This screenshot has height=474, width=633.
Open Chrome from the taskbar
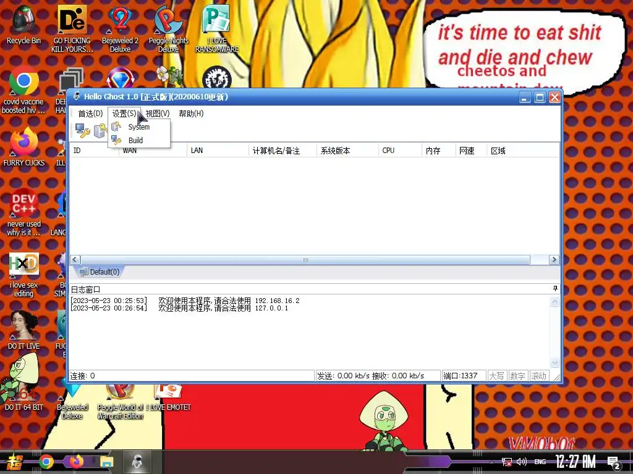(46, 462)
